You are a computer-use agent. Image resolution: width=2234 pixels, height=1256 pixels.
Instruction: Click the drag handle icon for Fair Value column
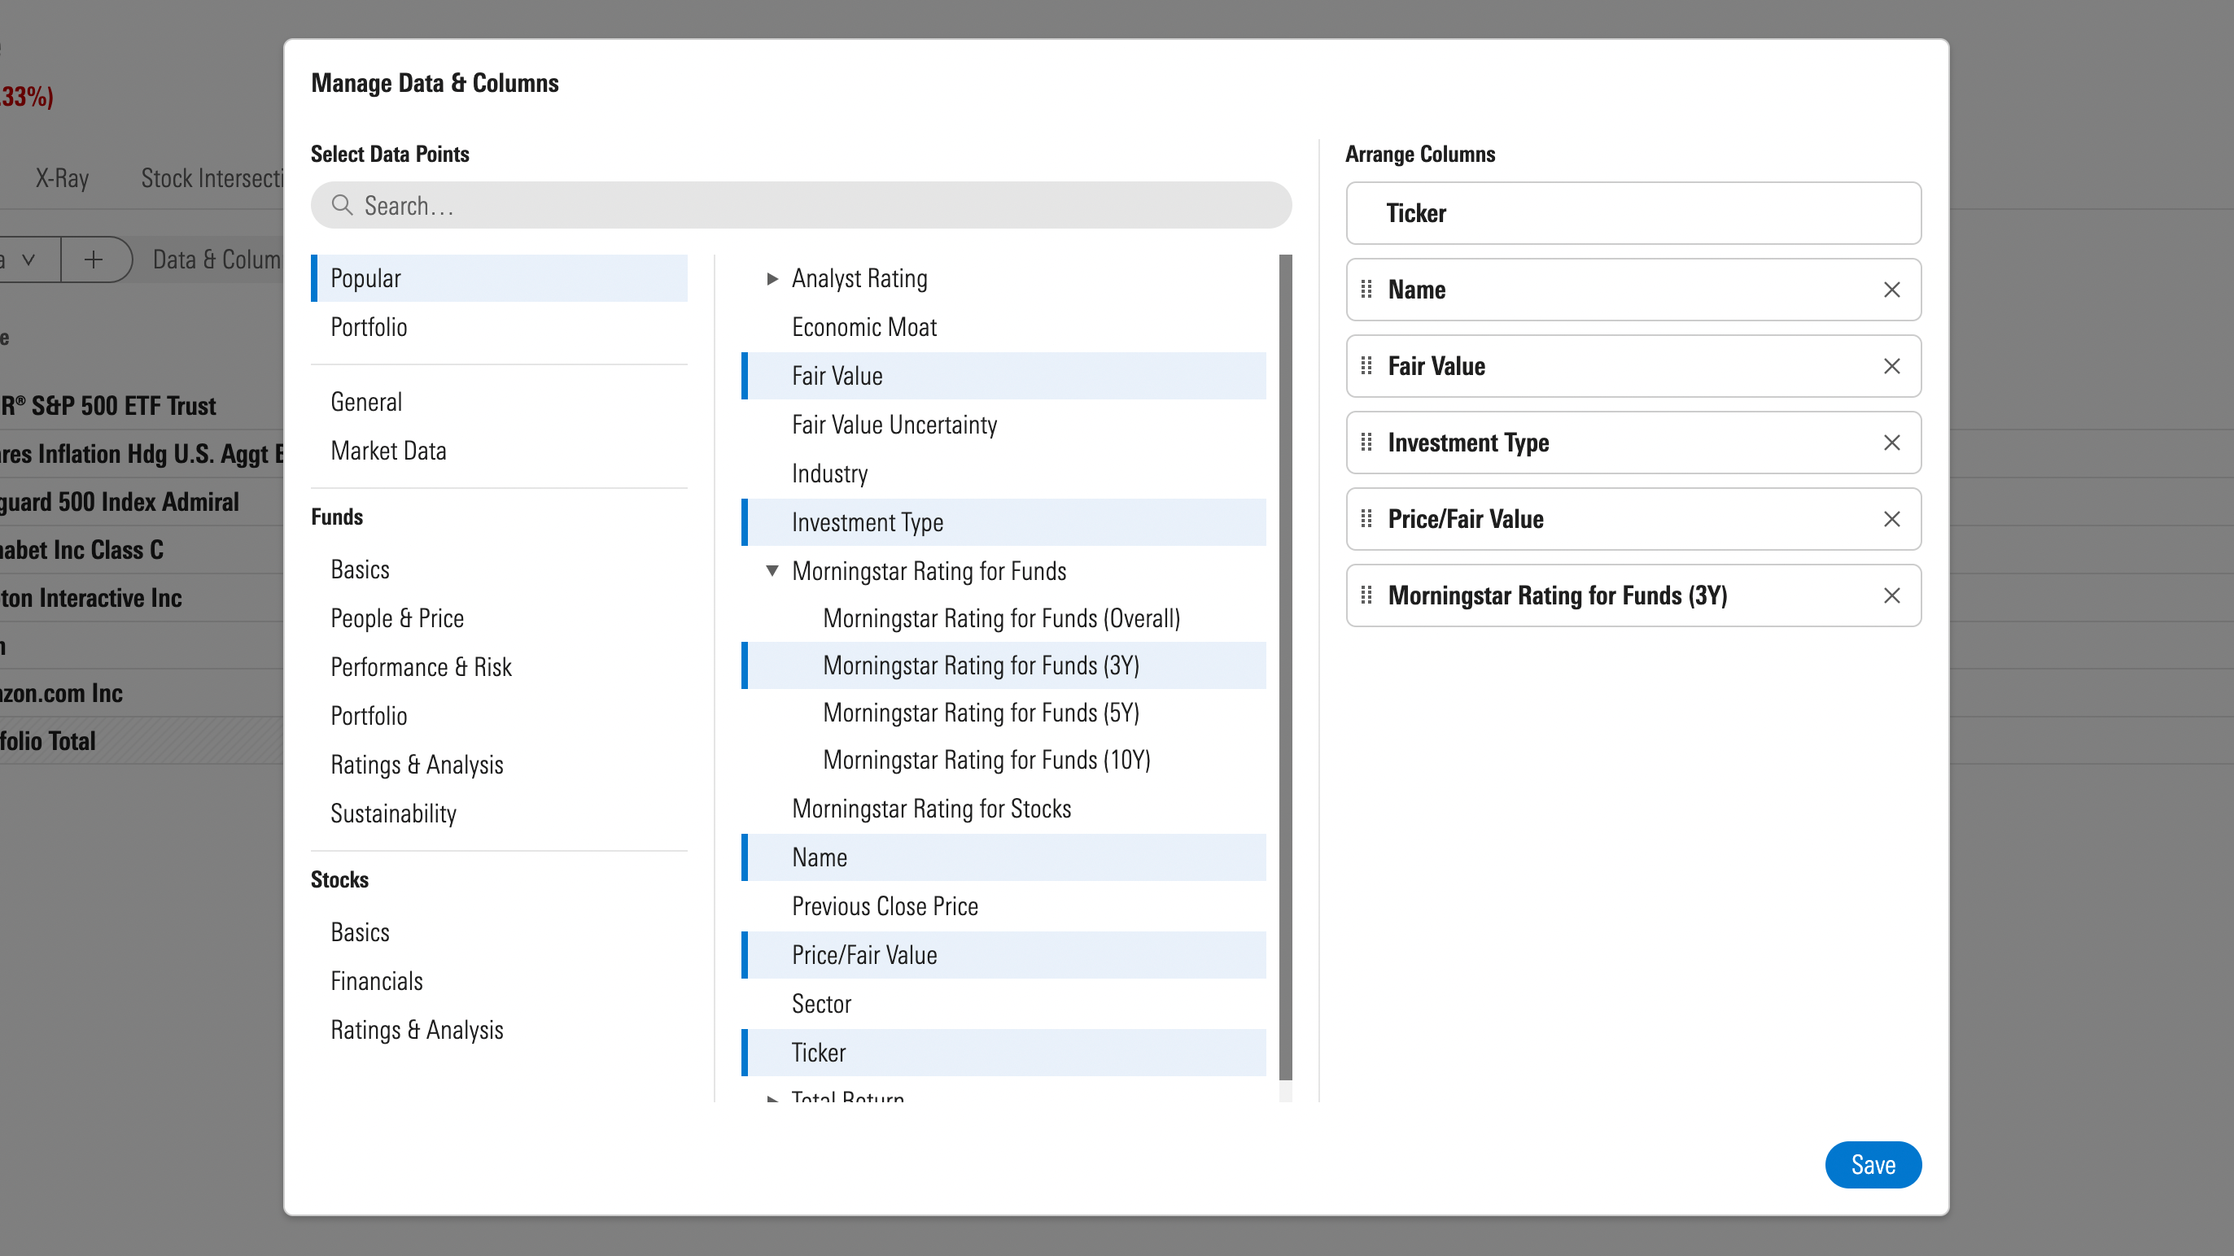click(x=1369, y=365)
